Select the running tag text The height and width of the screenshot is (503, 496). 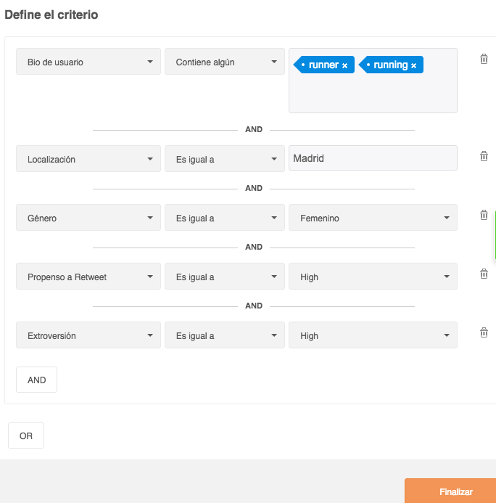click(391, 65)
